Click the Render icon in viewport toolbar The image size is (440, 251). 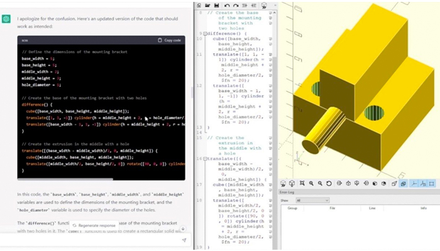(x=292, y=183)
